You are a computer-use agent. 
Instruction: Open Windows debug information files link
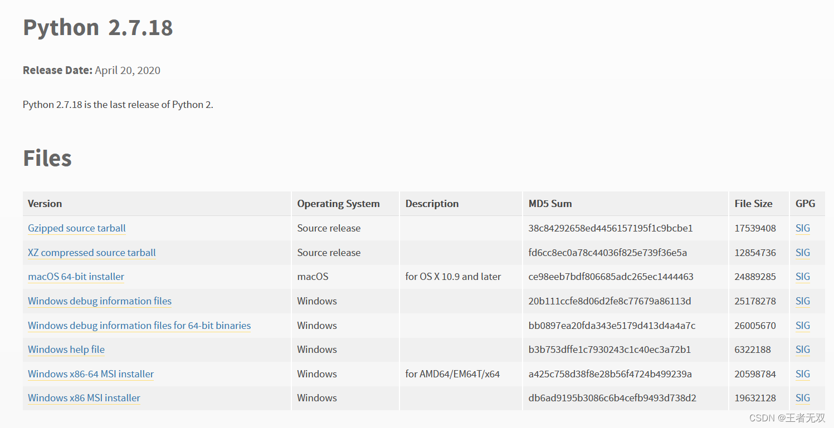tap(100, 301)
